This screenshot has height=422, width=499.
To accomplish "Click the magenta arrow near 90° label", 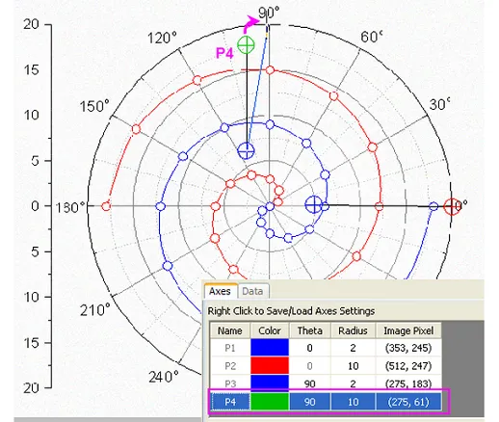I will pyautogui.click(x=251, y=24).
